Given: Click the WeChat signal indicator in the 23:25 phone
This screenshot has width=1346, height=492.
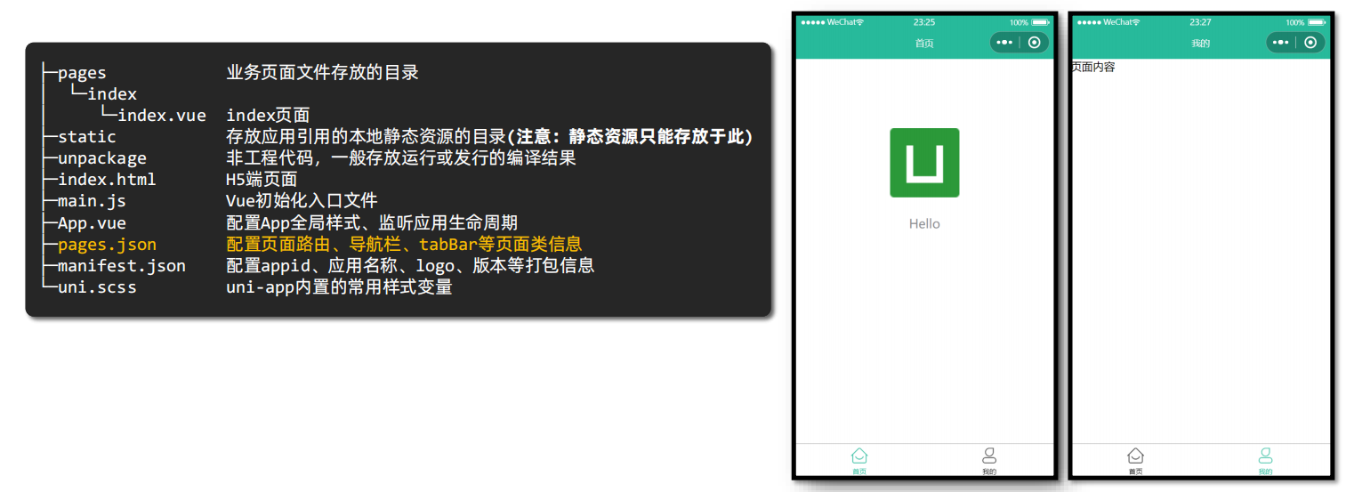Looking at the screenshot, I should [x=832, y=22].
